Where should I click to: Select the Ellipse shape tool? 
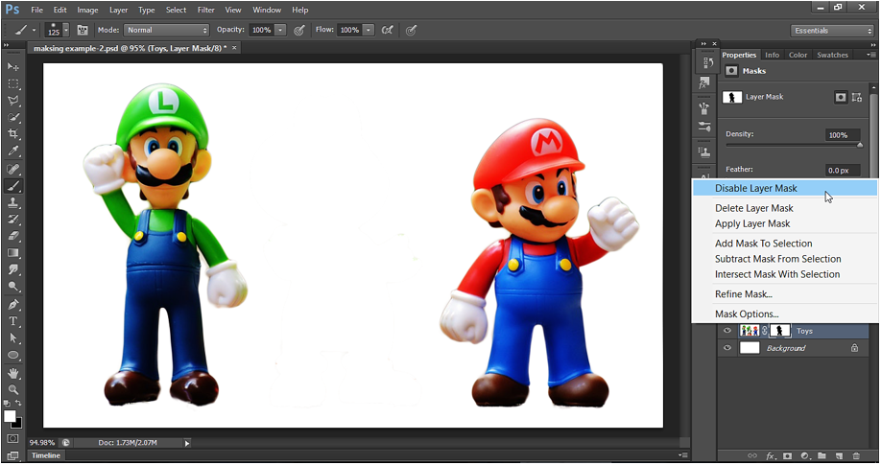(12, 356)
